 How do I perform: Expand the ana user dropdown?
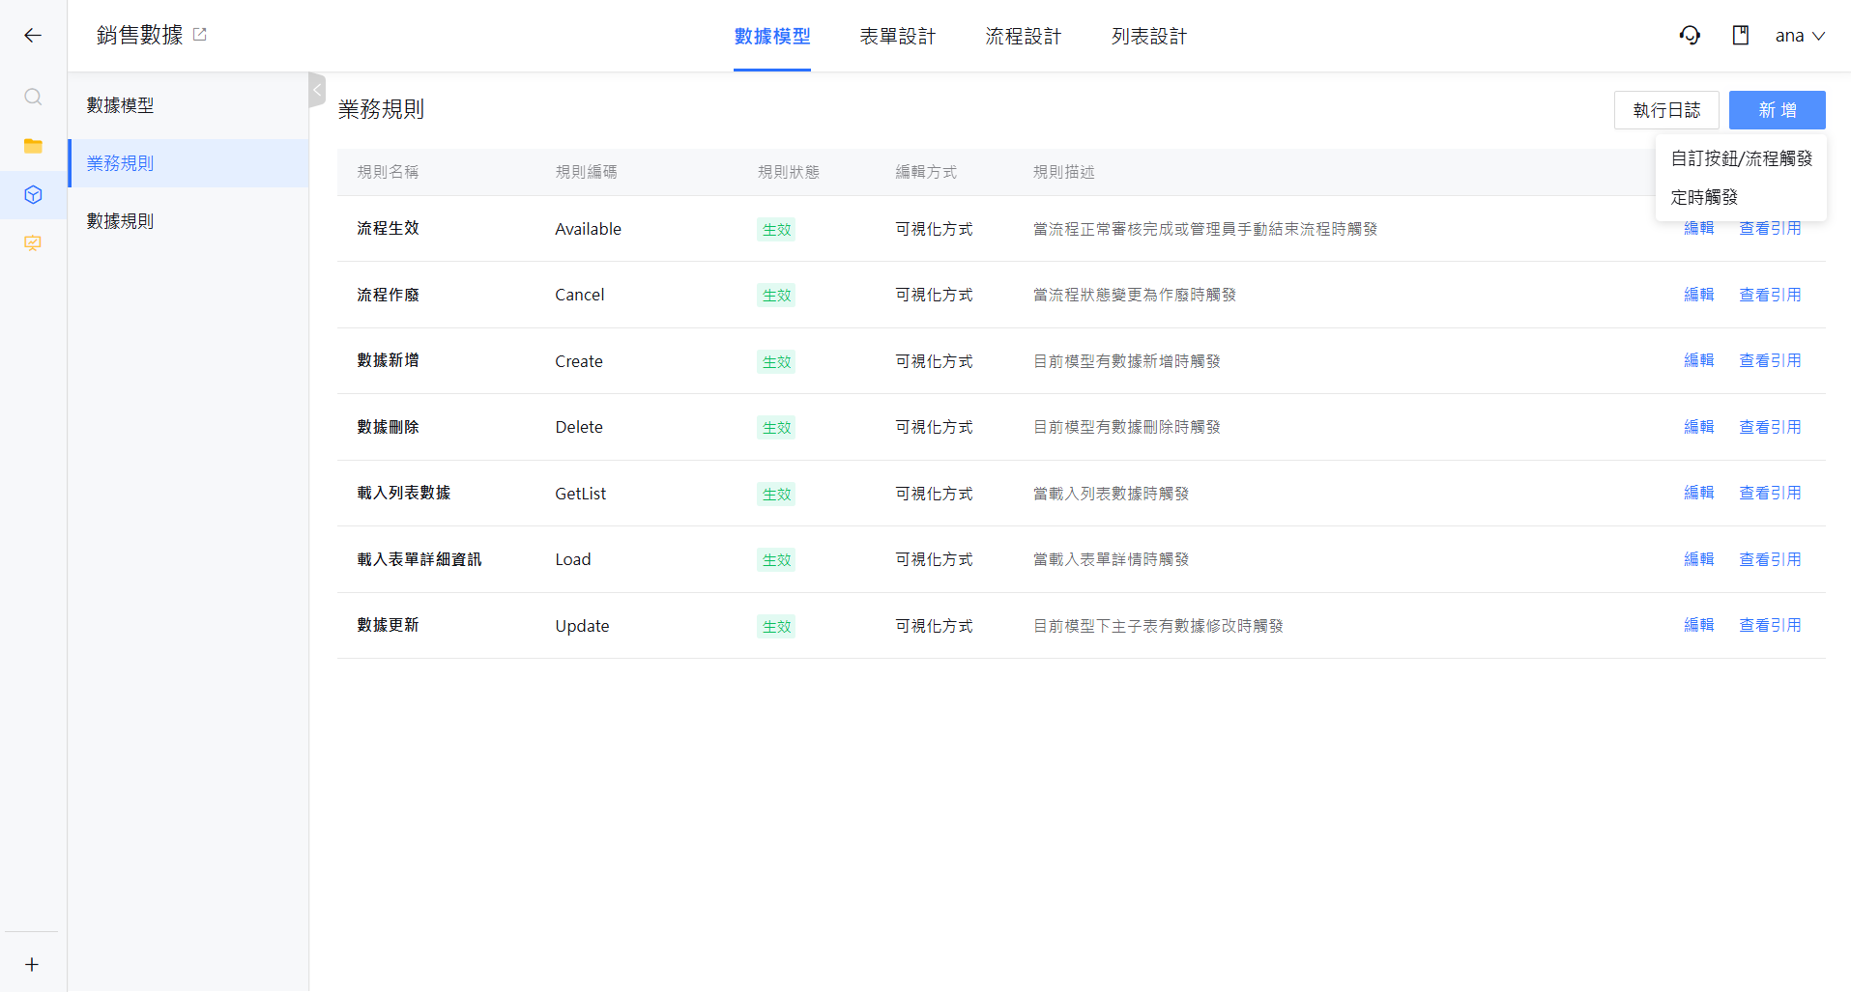click(1800, 36)
